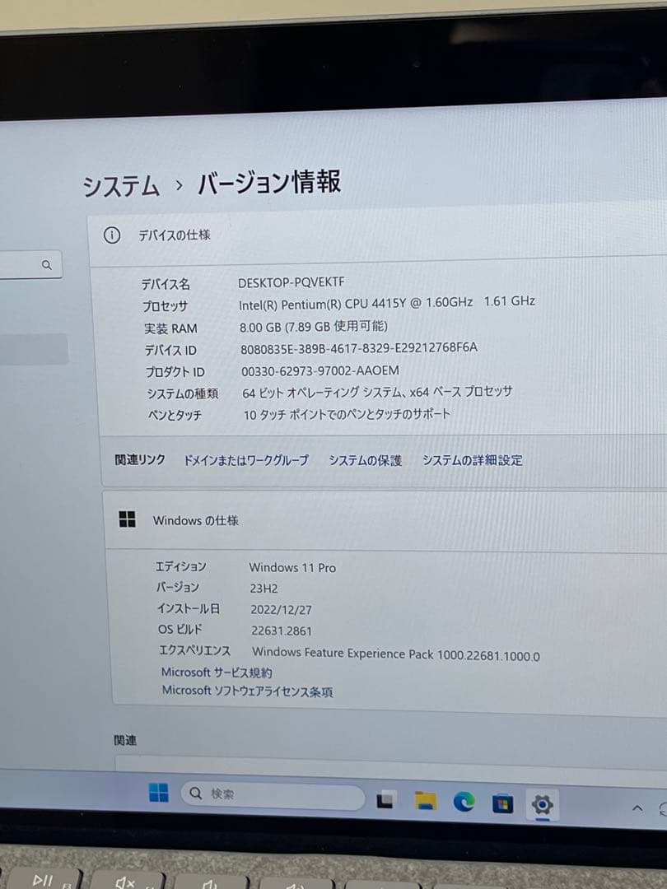Select バージョン情報 in the breadcrumb
Screen dimensions: 667x889
[269, 183]
